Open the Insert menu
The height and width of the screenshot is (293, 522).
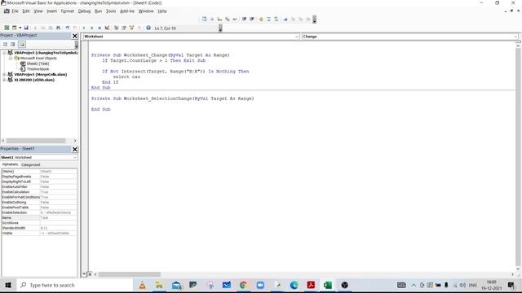(x=51, y=11)
